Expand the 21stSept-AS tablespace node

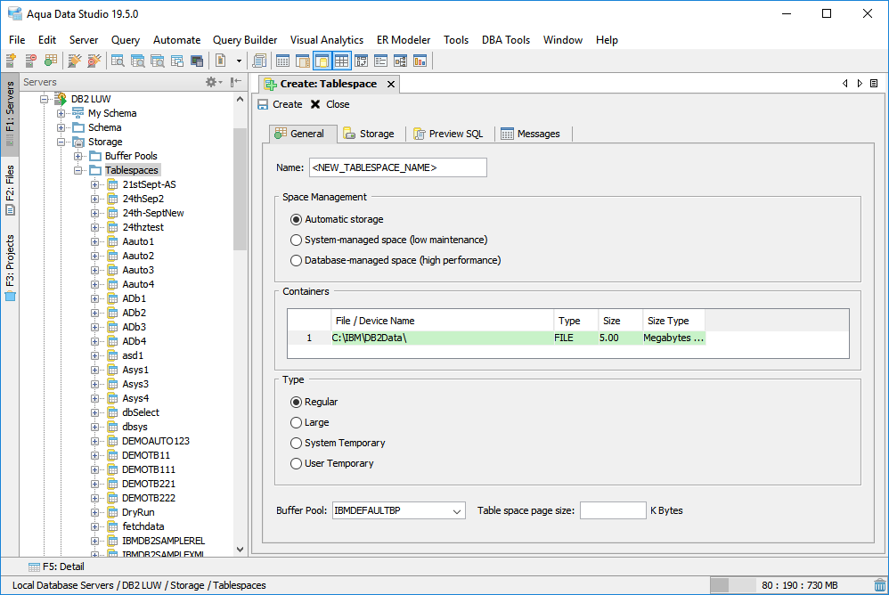click(x=94, y=184)
